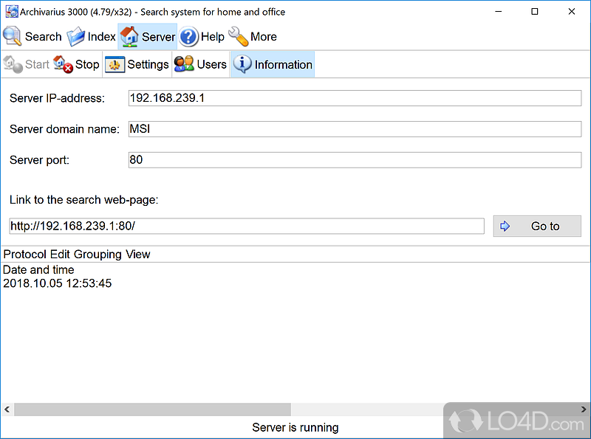Click the More wrench icon

(x=238, y=36)
